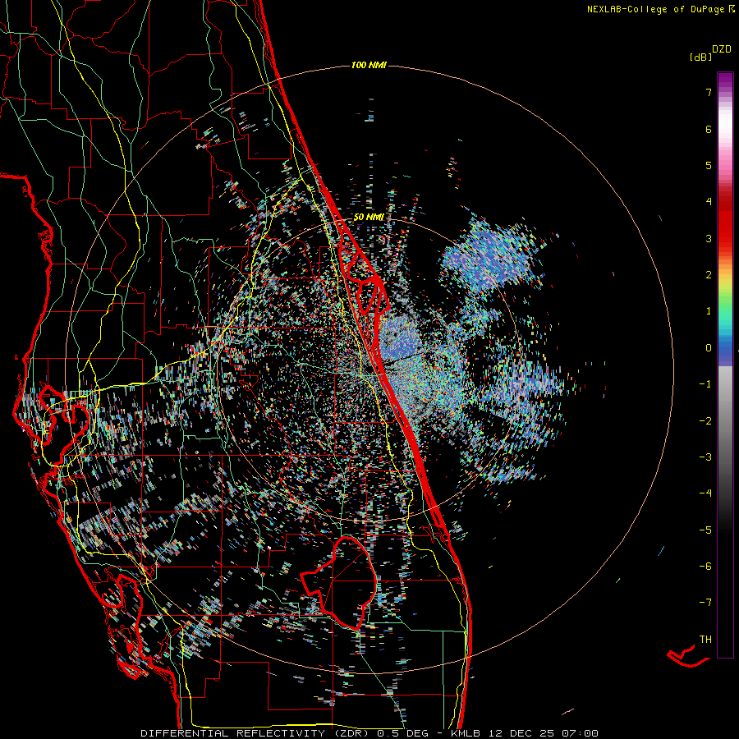The width and height of the screenshot is (739, 739).
Task: Select the -3 tick label on the scale
Action: coord(705,457)
